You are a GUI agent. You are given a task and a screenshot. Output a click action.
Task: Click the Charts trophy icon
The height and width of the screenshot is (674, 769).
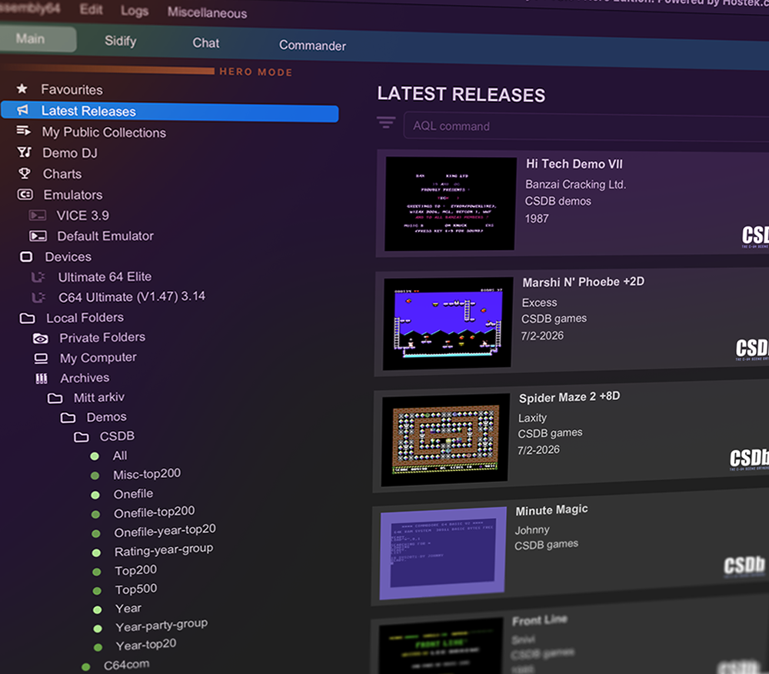tap(25, 173)
